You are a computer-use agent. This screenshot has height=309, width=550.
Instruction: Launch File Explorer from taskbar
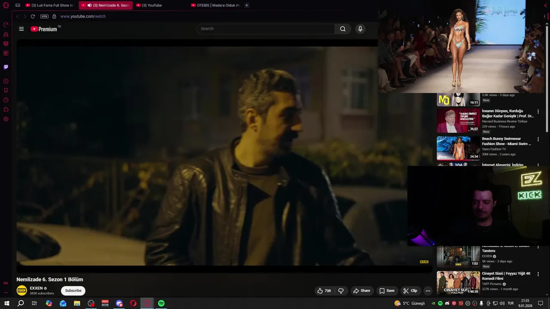[77, 303]
